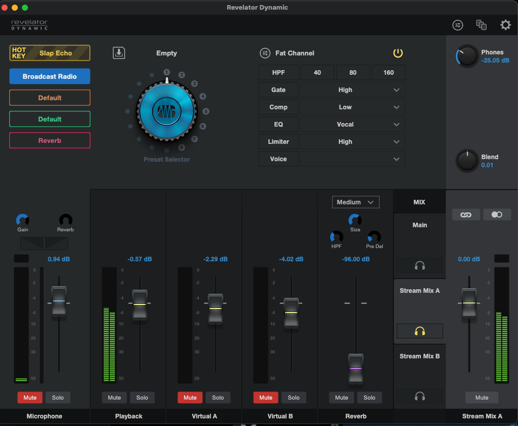518x426 pixels.
Task: Click the Main mix headphone icon
Action: [x=420, y=266]
